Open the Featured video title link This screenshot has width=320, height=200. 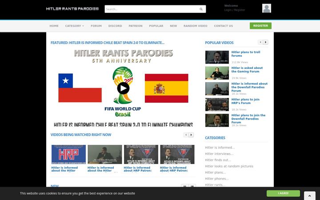(x=108, y=43)
